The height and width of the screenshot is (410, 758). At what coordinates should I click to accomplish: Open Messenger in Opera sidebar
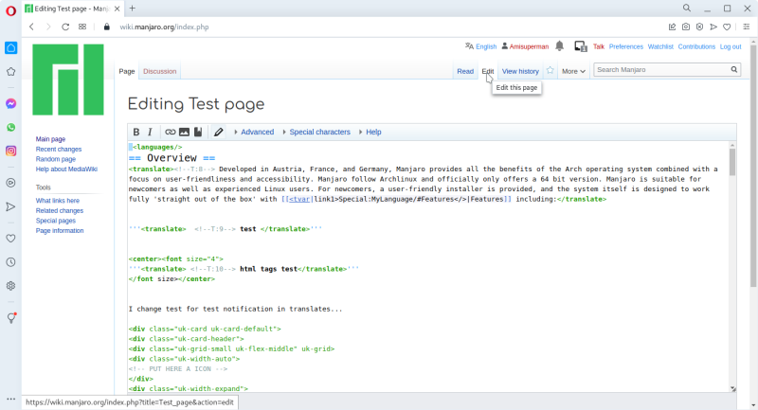point(10,103)
